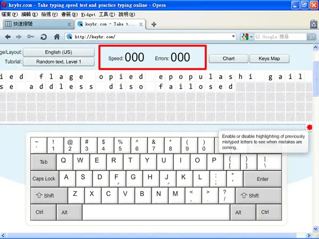Open the Google search engine selector dropdown
Image resolution: width=319 pixels, height=239 pixels.
(x=247, y=37)
